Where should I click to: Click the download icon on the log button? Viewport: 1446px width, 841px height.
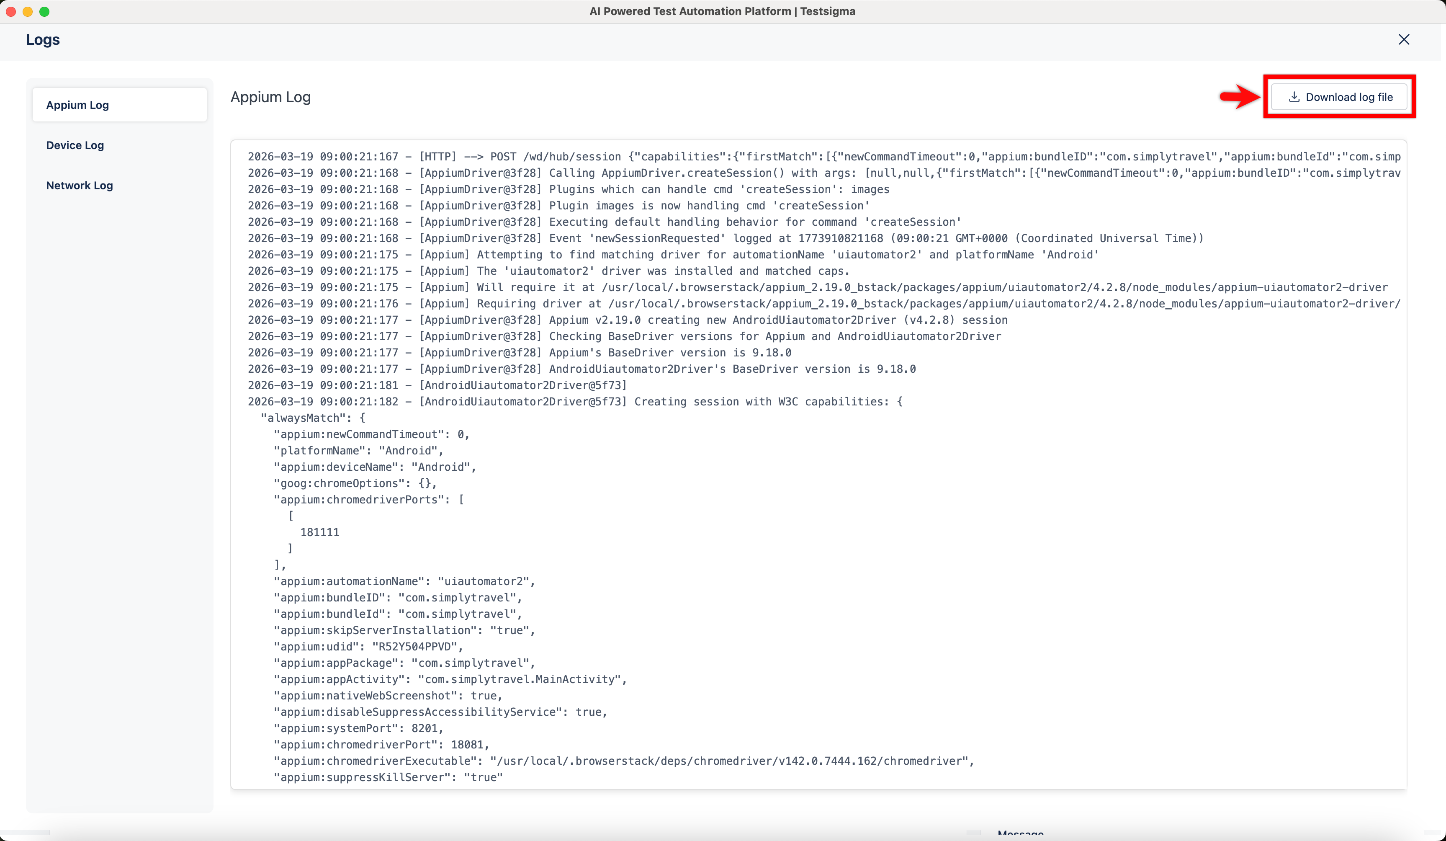(x=1294, y=97)
